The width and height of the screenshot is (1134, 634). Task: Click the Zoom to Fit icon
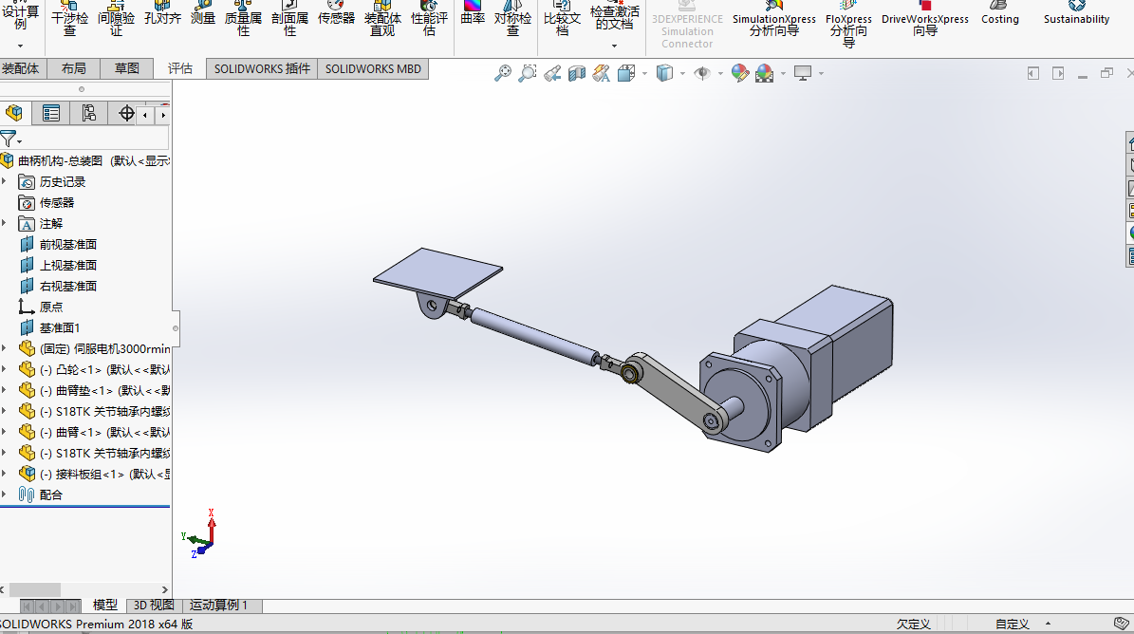point(503,73)
